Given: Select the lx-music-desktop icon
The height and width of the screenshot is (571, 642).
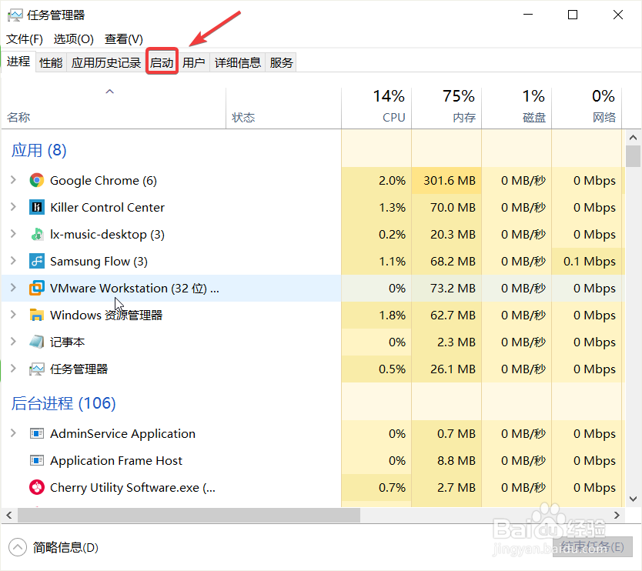Looking at the screenshot, I should click(x=36, y=234).
